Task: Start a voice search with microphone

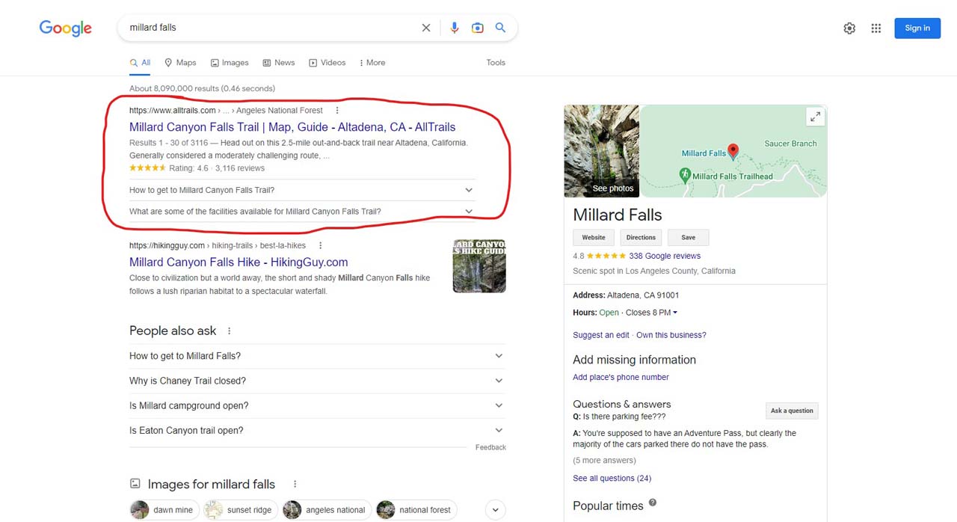Action: tap(454, 28)
